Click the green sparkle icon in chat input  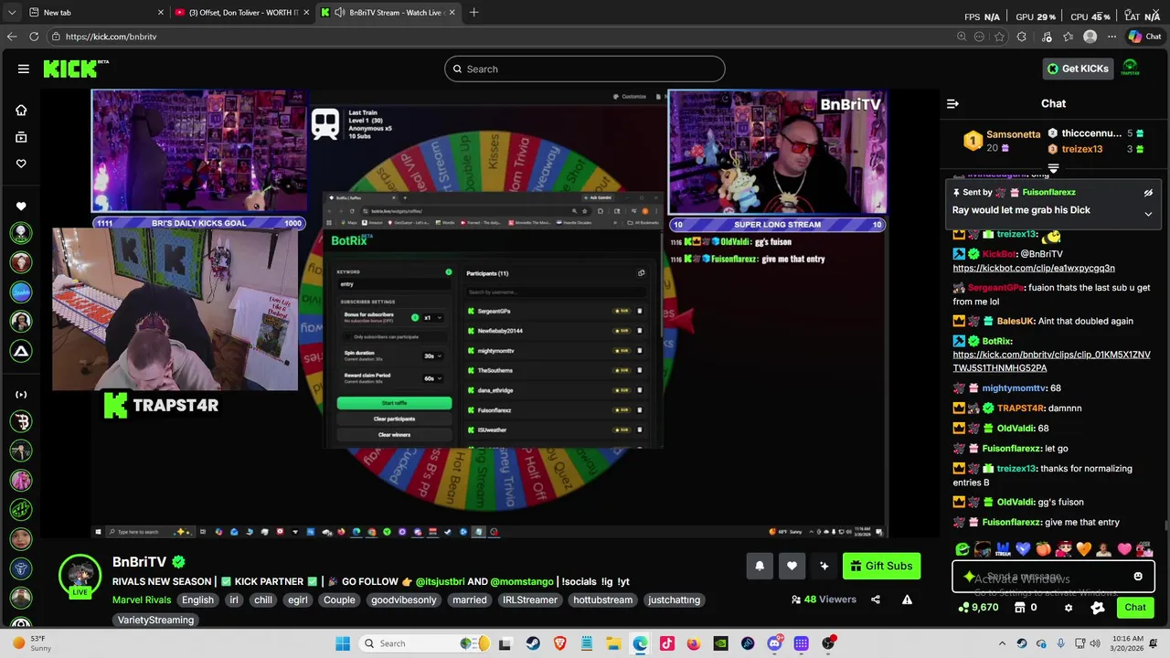pos(969,577)
